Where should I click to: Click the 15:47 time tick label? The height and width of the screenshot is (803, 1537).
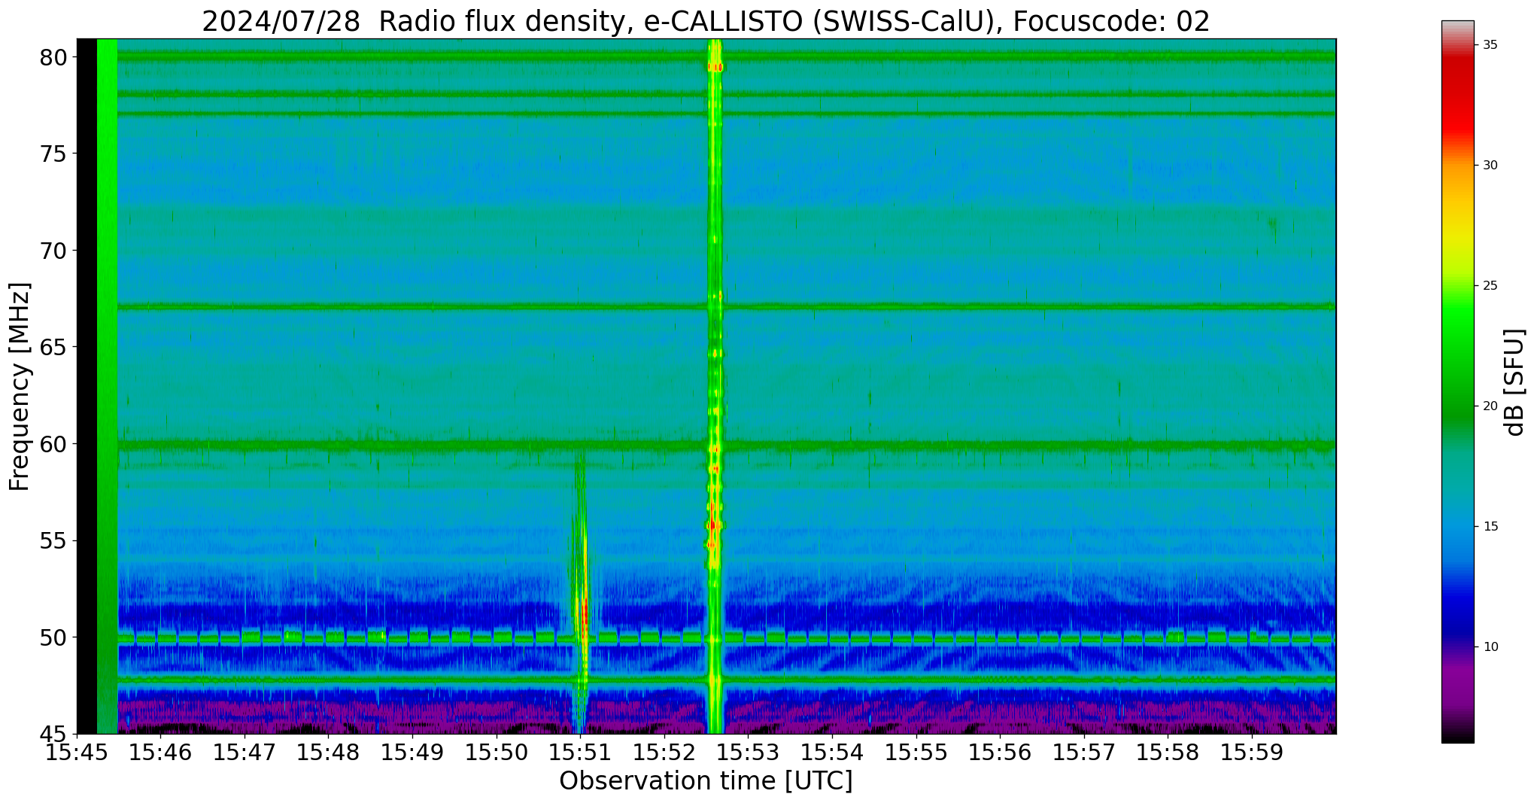(245, 752)
